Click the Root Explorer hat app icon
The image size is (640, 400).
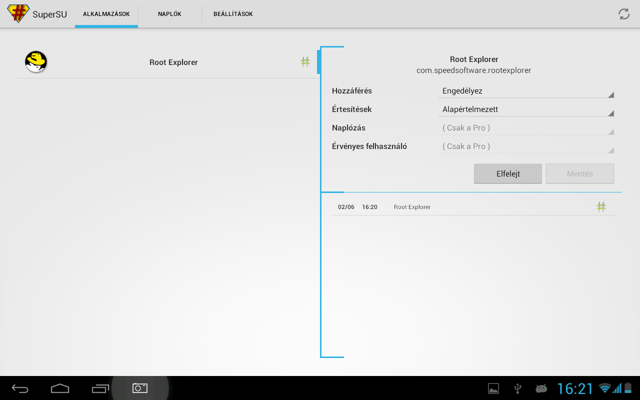click(x=36, y=62)
